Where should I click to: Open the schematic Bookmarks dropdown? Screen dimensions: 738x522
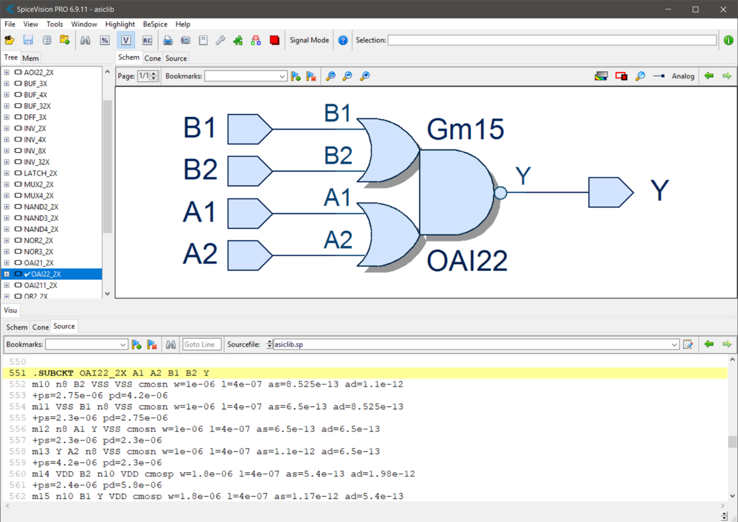[282, 76]
